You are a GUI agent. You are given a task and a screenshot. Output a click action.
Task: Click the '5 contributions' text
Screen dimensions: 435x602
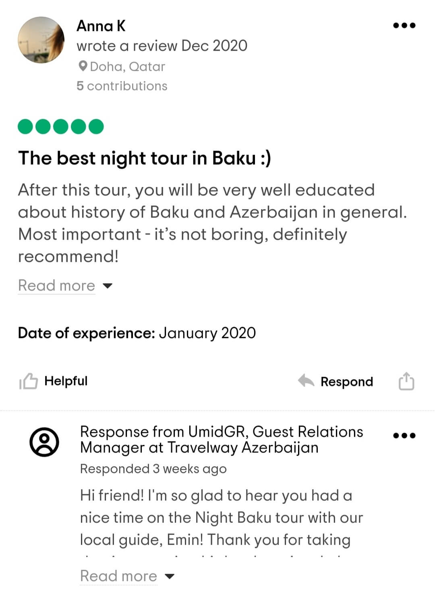[122, 86]
